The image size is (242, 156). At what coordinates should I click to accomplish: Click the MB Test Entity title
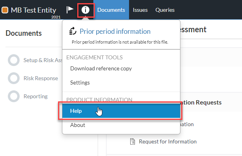click(x=33, y=10)
